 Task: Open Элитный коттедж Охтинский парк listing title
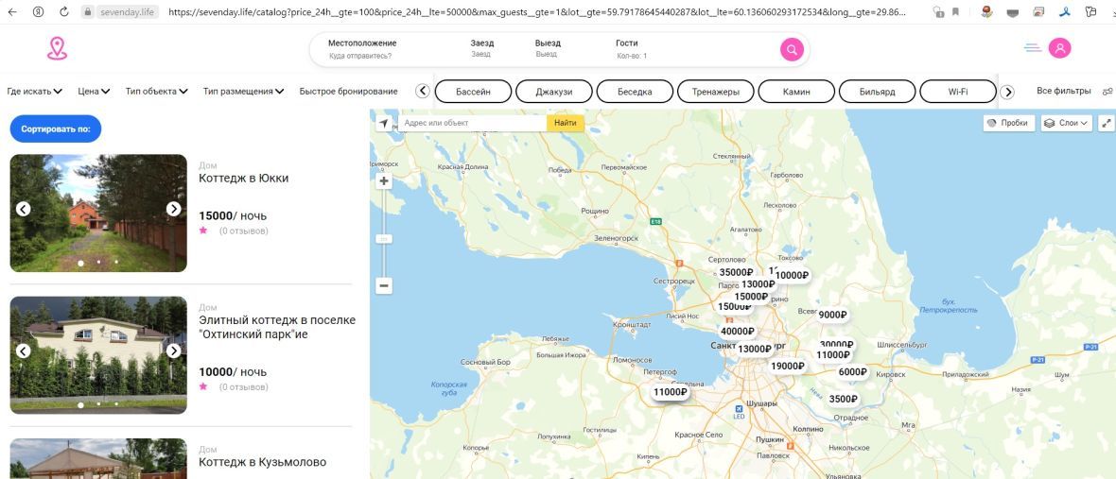click(277, 327)
